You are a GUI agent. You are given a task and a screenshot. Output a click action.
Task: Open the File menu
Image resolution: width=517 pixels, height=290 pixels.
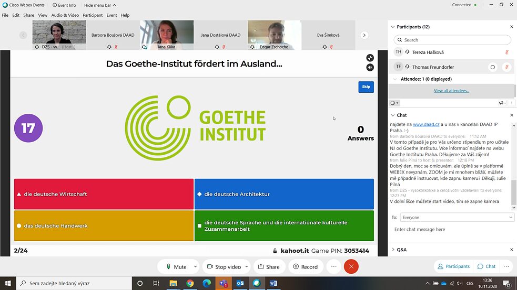click(5, 15)
